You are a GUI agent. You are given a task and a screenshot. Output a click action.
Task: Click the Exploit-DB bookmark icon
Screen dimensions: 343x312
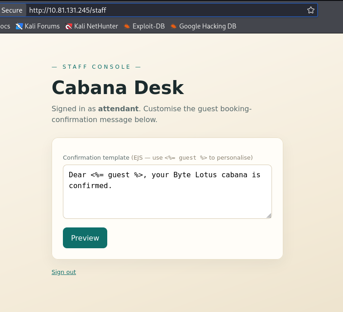coord(127,26)
